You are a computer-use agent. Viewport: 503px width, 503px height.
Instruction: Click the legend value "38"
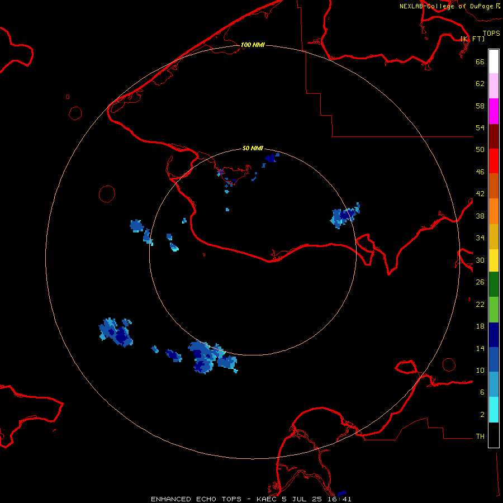(480, 216)
